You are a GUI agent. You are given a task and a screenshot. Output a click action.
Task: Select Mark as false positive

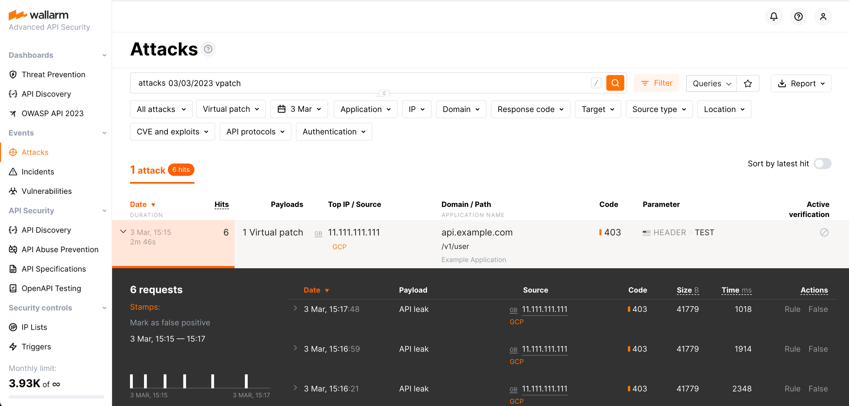point(170,322)
